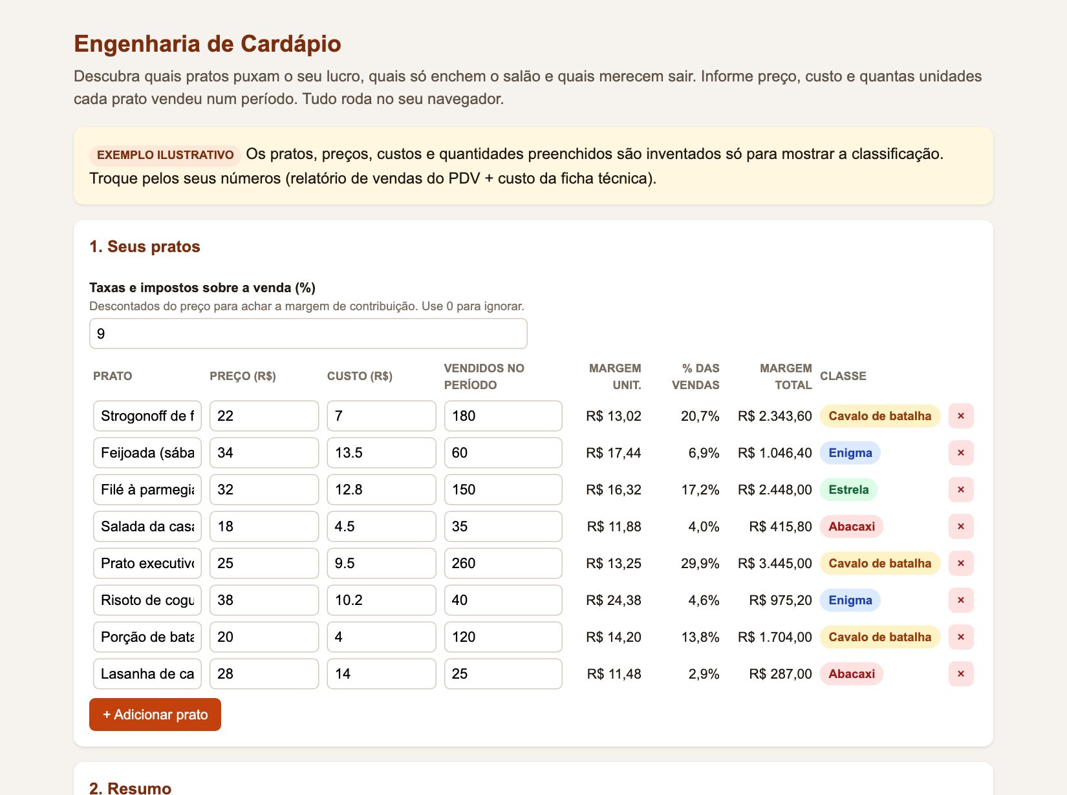Edit the Strogonoff dish name field

(147, 416)
